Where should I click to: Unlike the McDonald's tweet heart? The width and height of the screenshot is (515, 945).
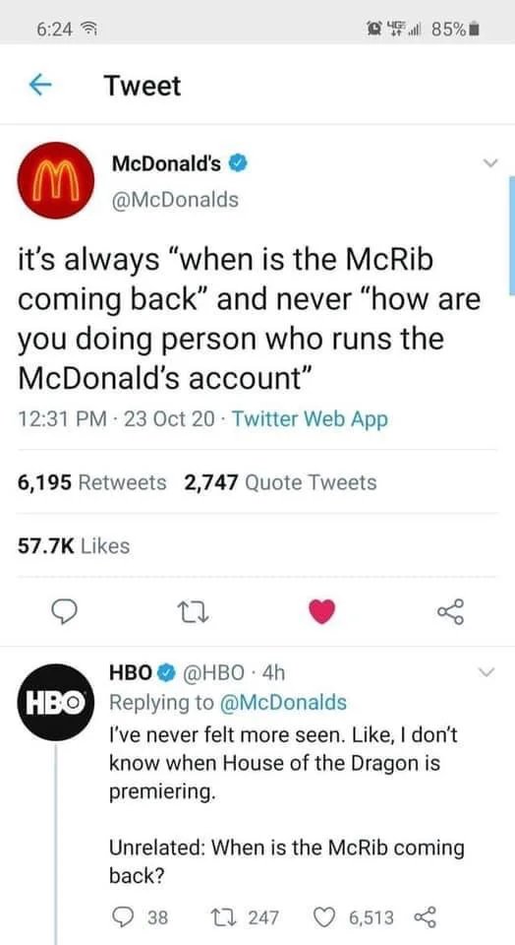coord(323,611)
